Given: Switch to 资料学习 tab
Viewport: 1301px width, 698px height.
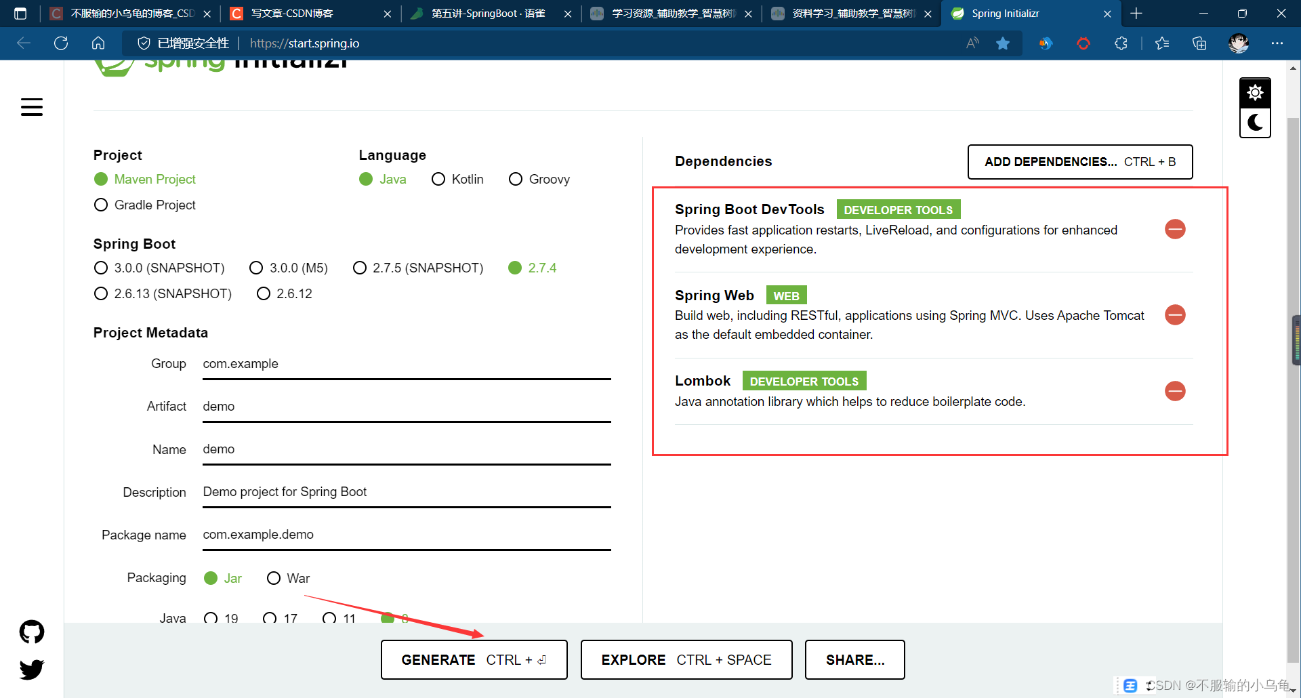Looking at the screenshot, I should click(851, 14).
